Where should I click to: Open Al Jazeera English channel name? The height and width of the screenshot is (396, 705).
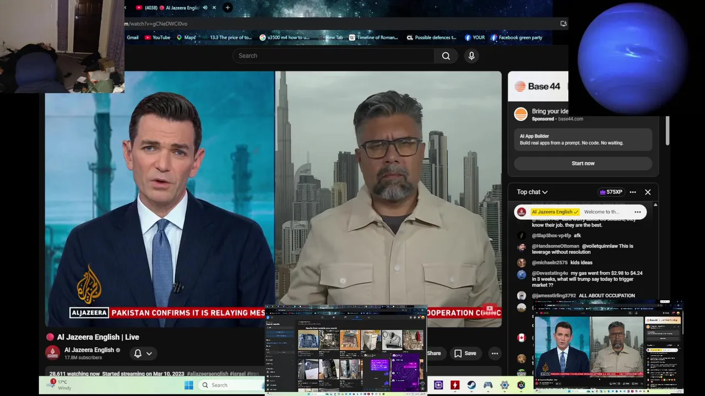tap(89, 350)
